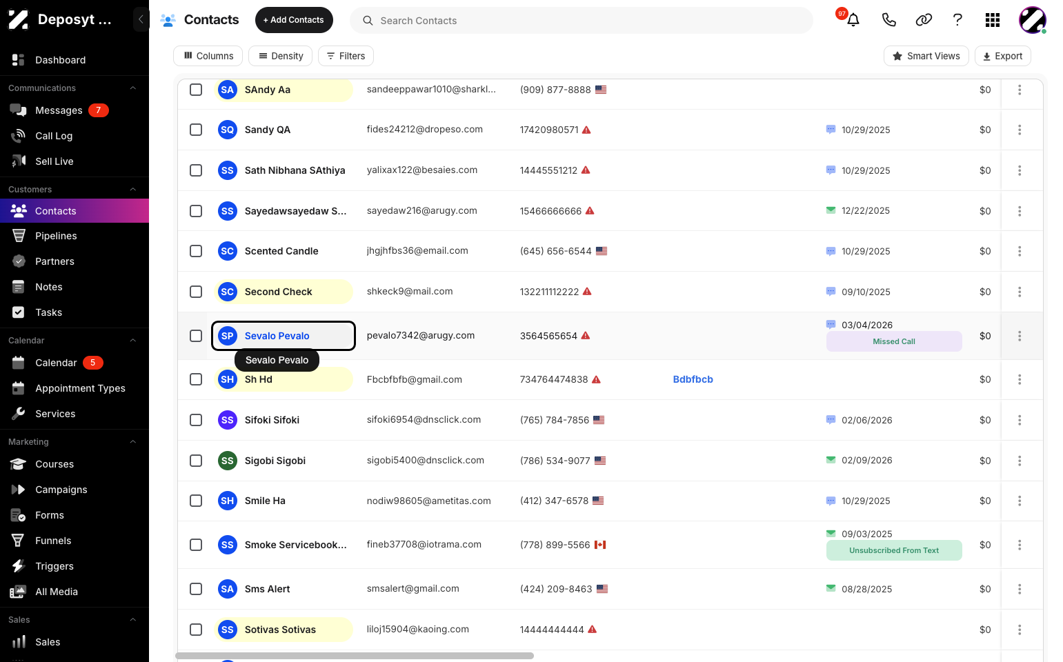Open the apps grid icon
This screenshot has width=1063, height=662.
click(993, 20)
